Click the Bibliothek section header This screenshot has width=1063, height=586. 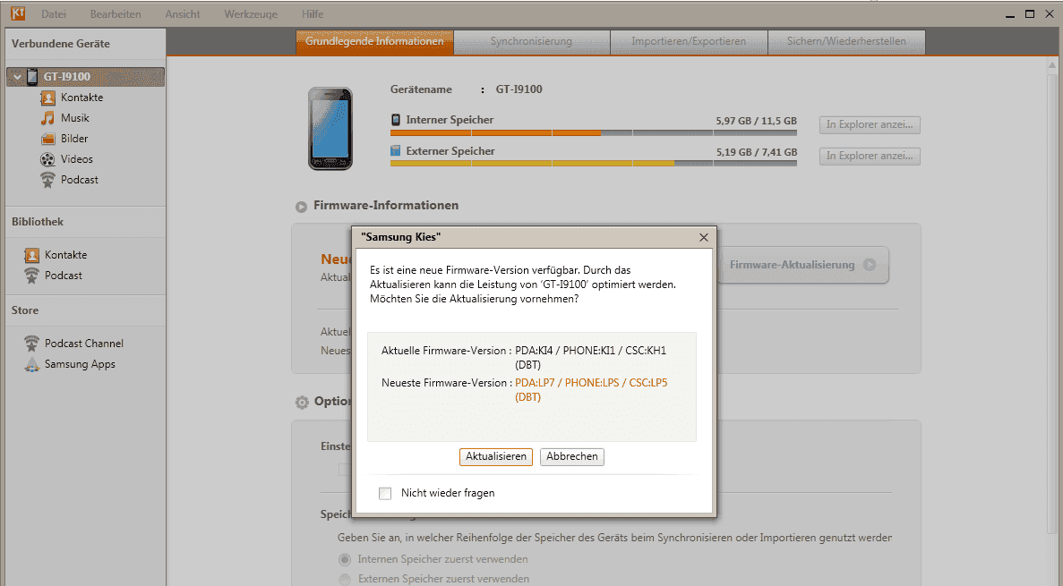[38, 222]
